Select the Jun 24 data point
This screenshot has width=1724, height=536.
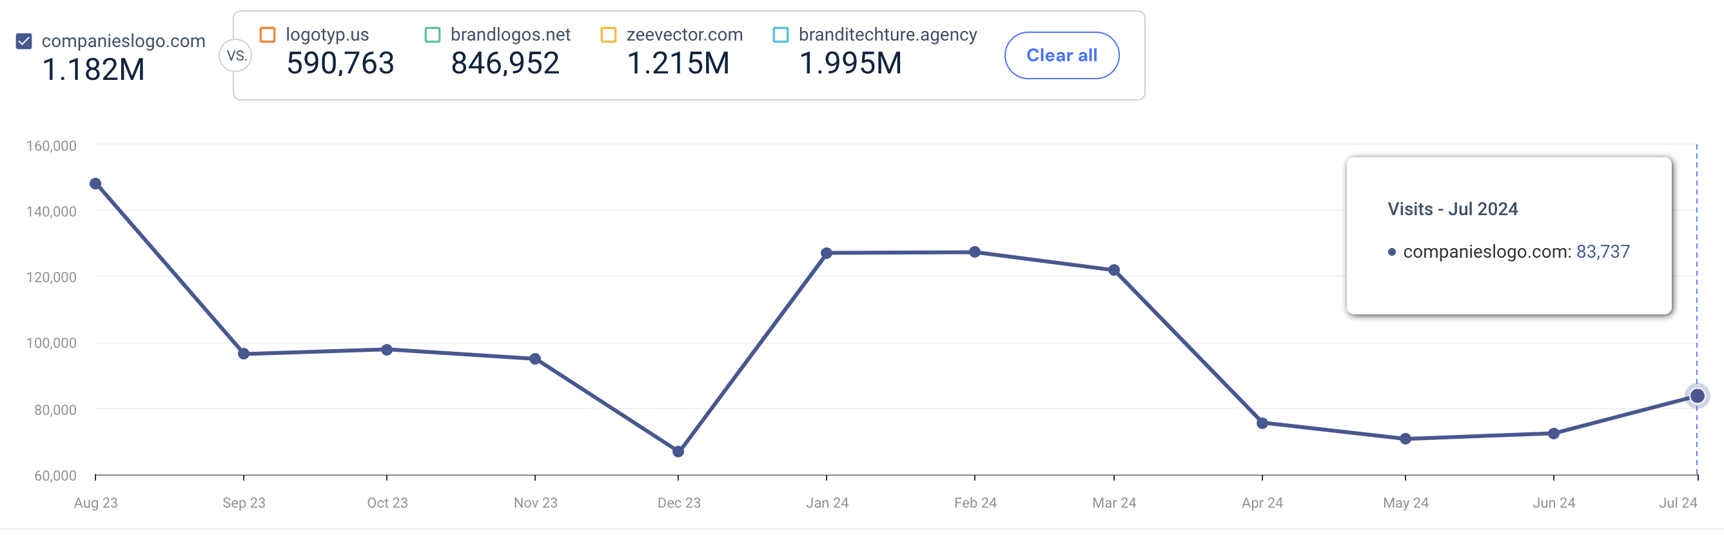(x=1554, y=434)
